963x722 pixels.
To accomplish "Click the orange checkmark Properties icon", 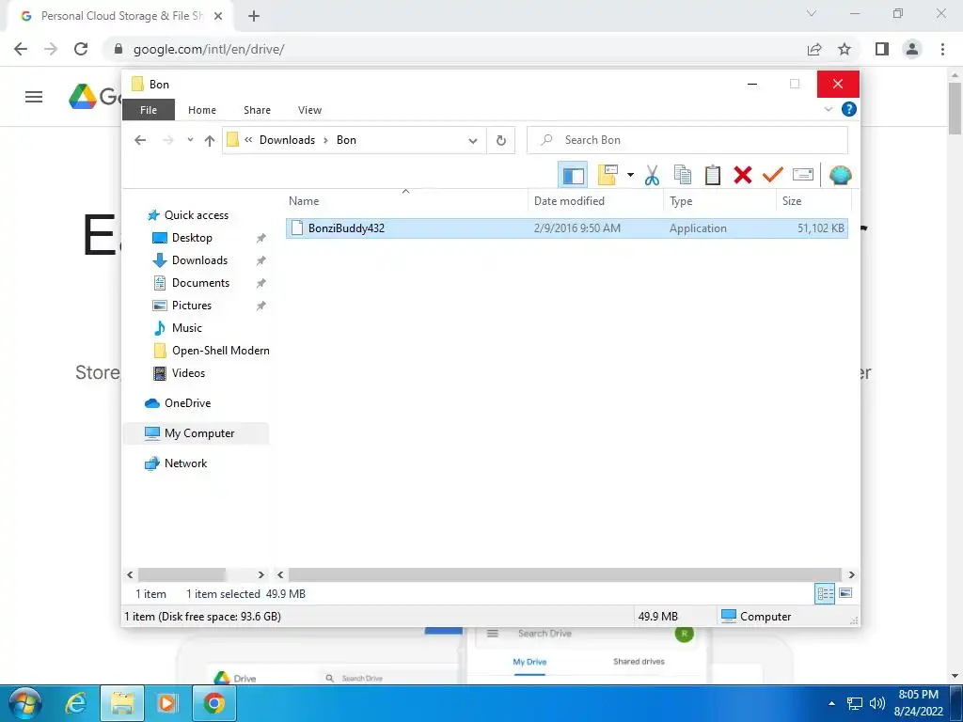I will [x=772, y=176].
